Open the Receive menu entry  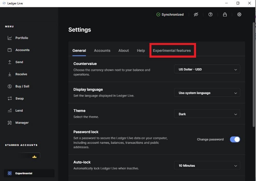[x=21, y=74]
